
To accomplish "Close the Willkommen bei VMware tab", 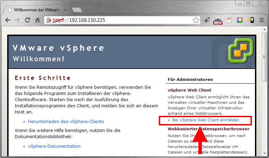I will [x=65, y=10].
